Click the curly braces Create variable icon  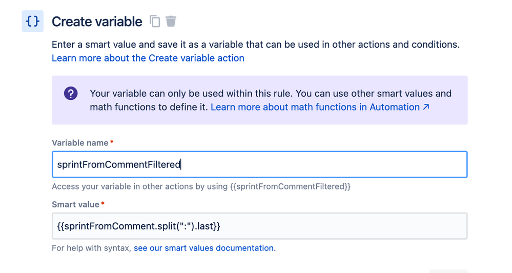click(33, 21)
